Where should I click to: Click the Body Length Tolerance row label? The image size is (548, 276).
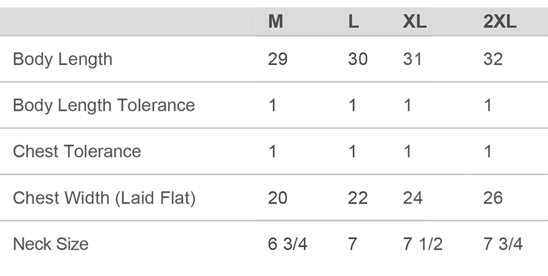pos(104,105)
